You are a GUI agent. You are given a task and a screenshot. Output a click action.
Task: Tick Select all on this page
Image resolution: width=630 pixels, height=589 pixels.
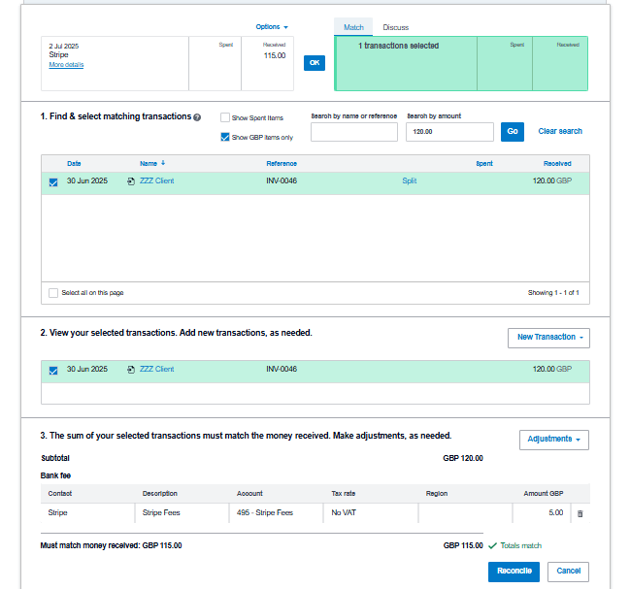tap(53, 293)
